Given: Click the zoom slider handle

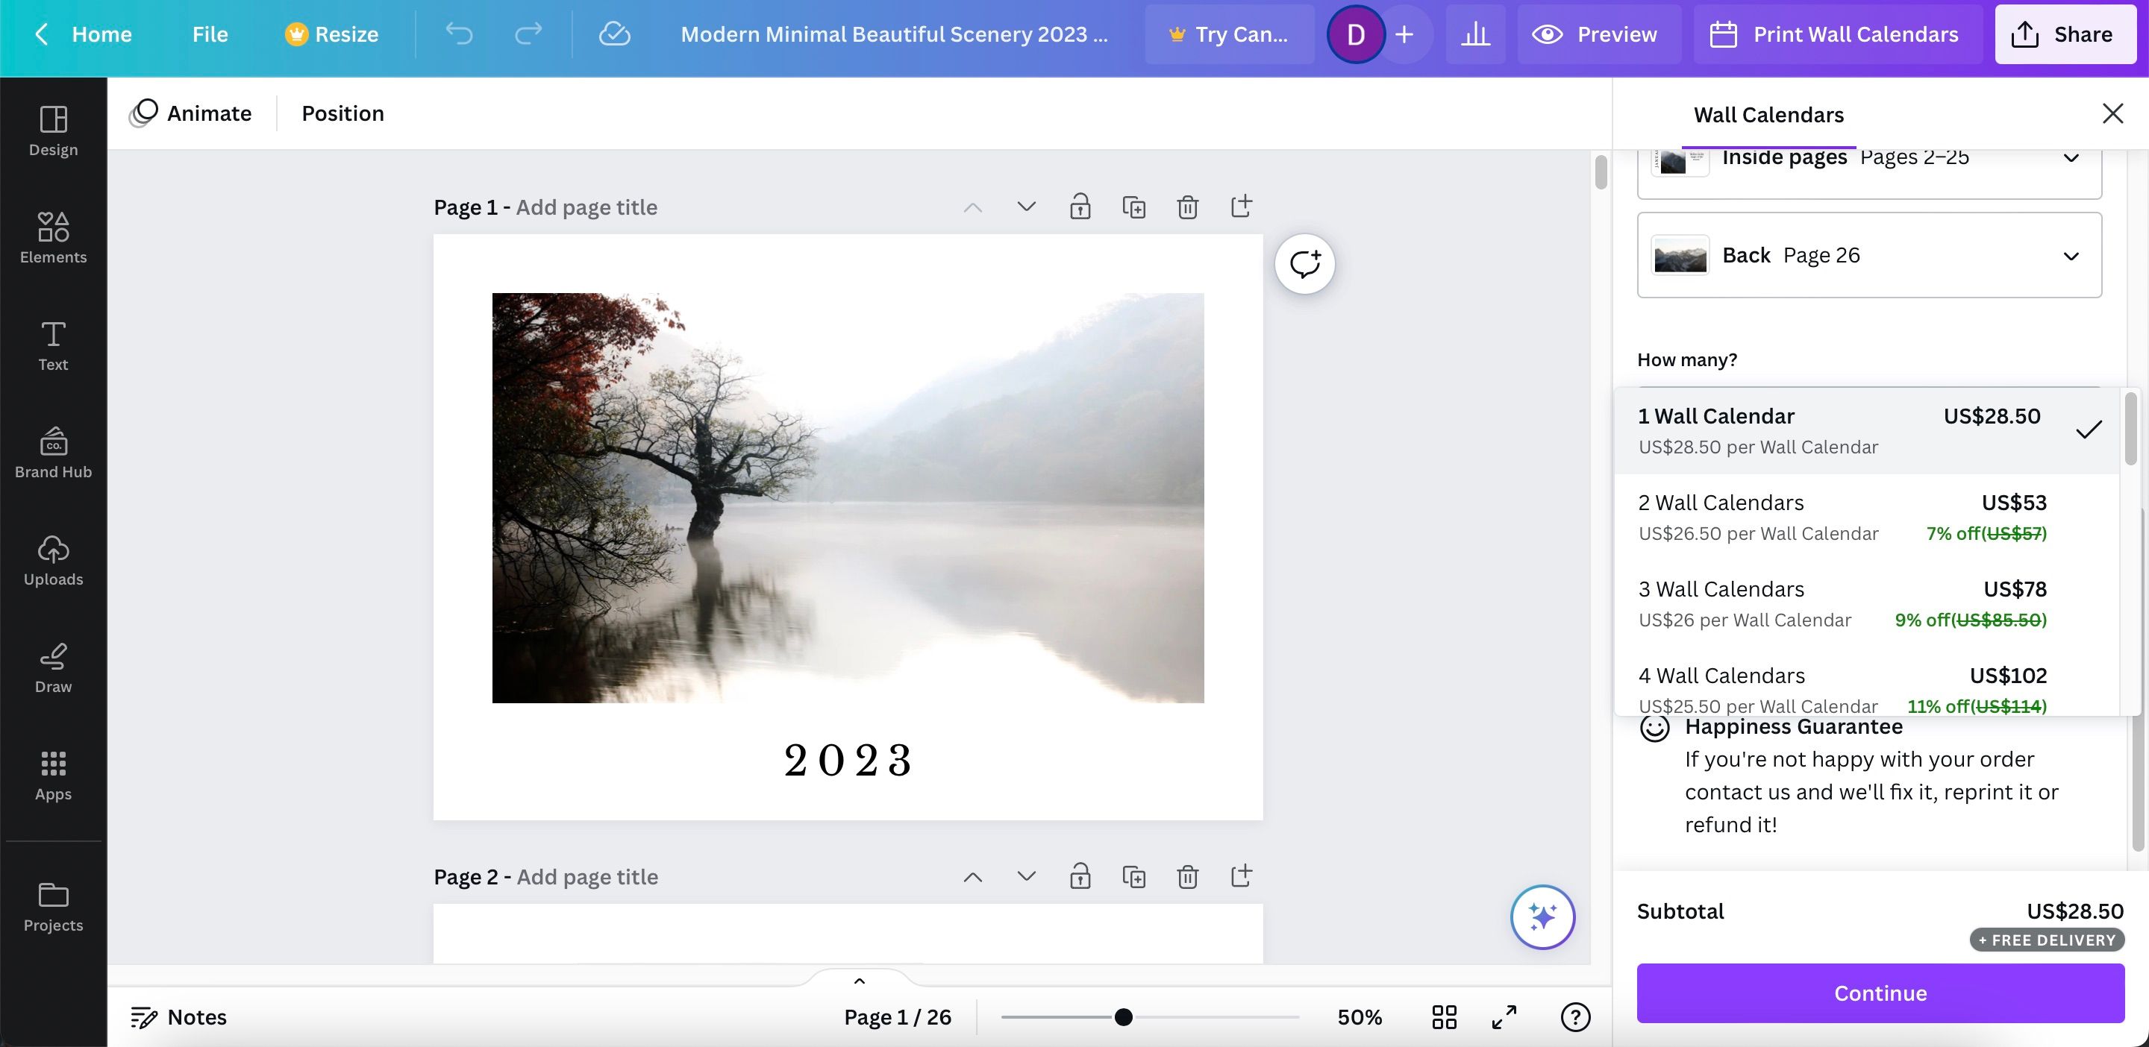Looking at the screenshot, I should 1124,1017.
